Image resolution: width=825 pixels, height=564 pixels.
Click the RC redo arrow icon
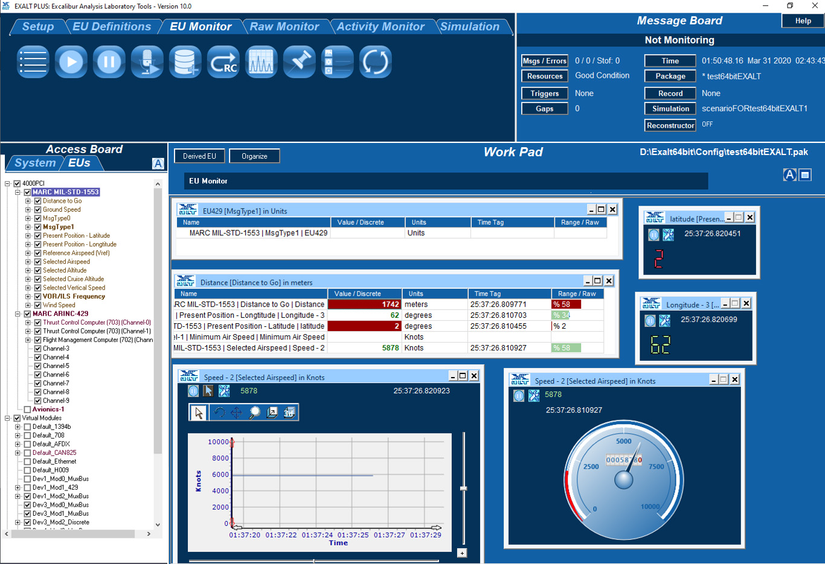[x=223, y=62]
